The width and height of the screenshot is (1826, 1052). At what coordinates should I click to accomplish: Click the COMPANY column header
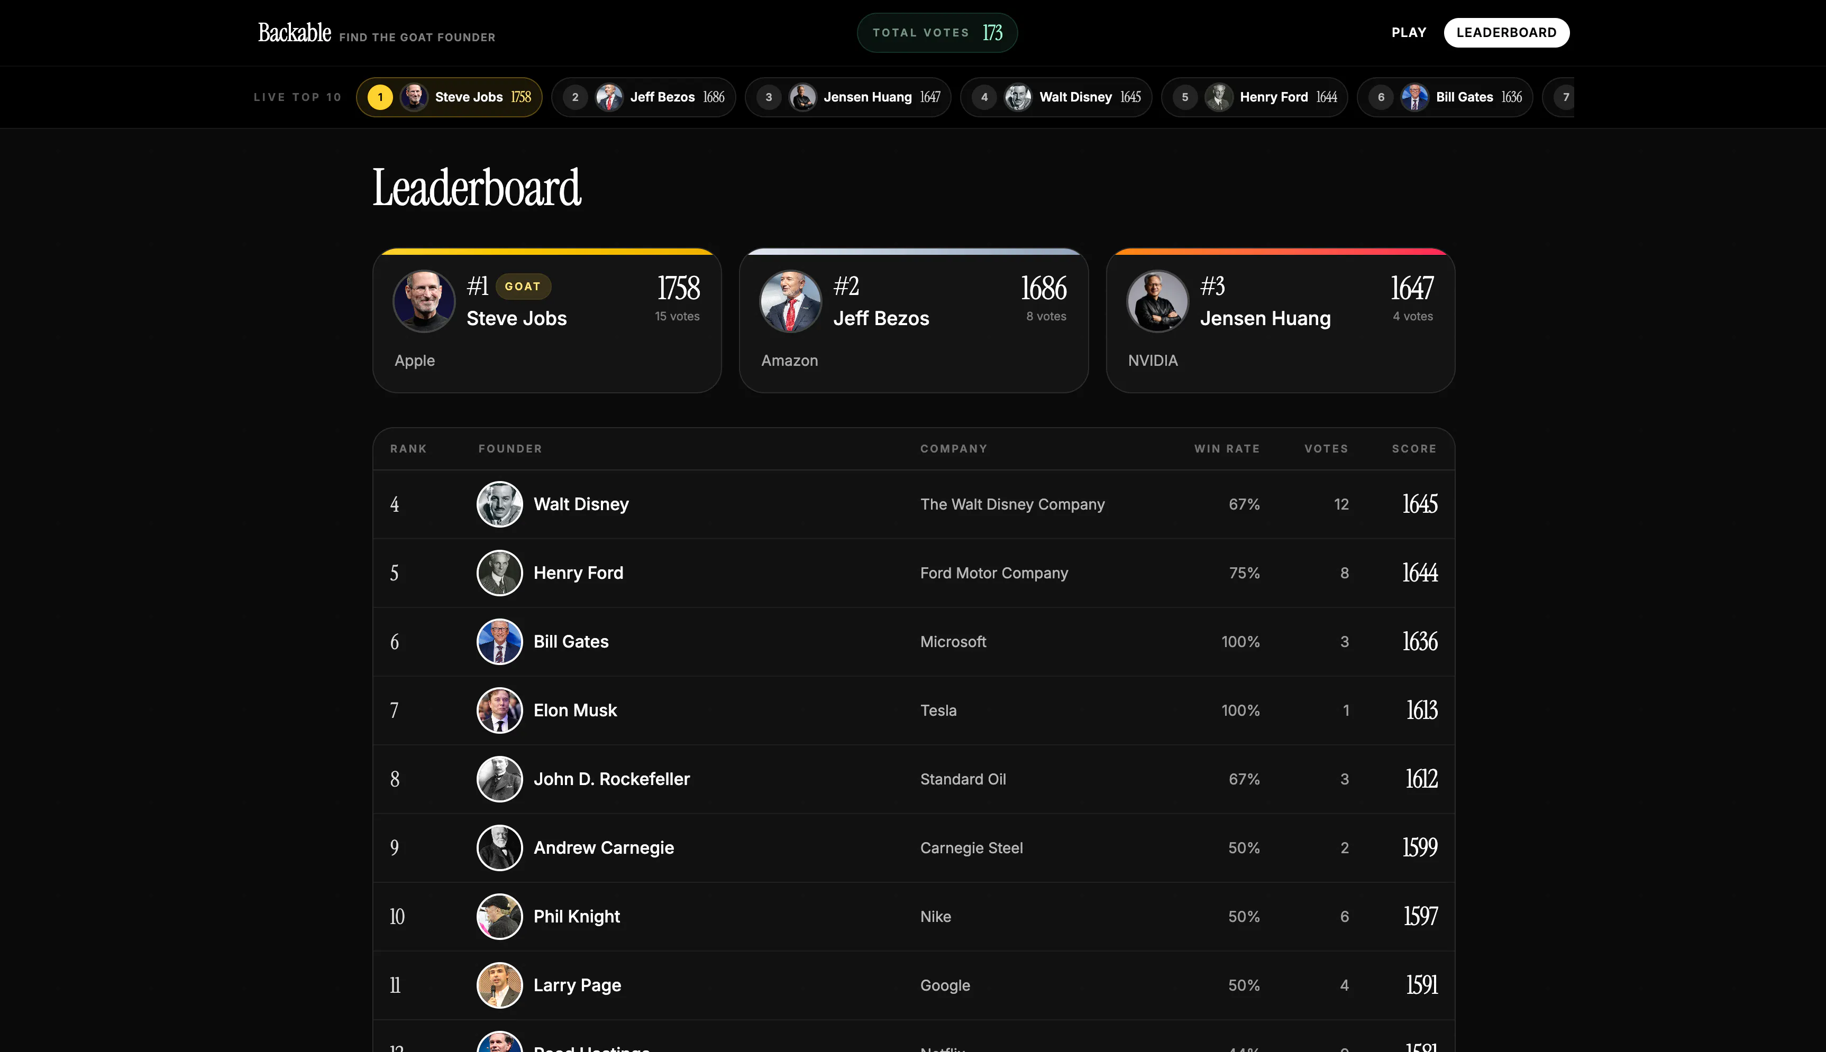(954, 449)
